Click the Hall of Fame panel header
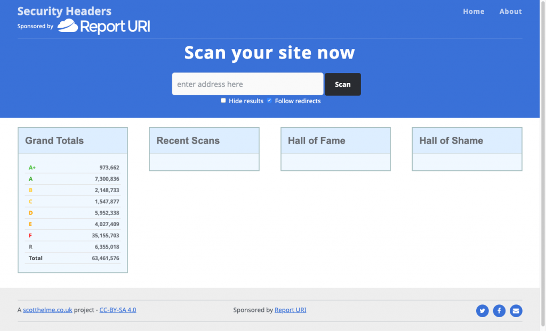 tap(316, 140)
